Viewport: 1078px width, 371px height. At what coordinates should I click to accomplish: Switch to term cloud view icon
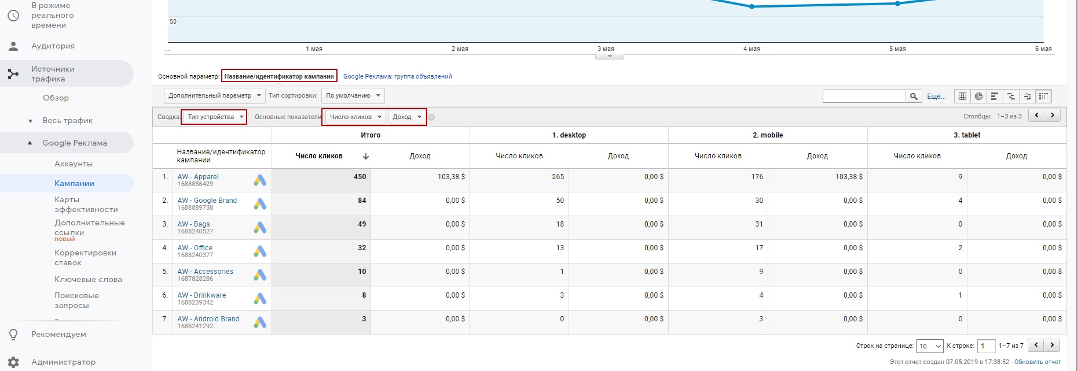(x=1027, y=97)
